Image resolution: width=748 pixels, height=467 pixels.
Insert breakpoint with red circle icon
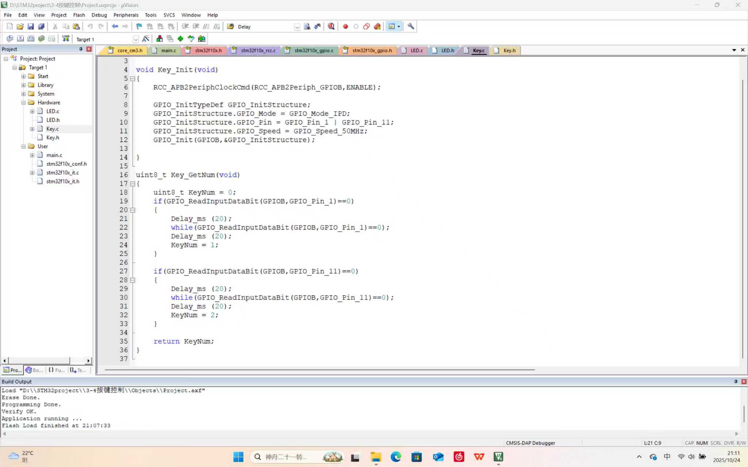(345, 26)
